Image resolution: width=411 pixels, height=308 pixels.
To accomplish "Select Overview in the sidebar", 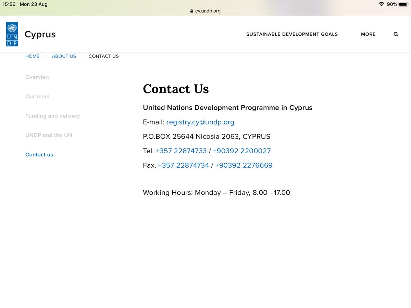I will click(x=37, y=77).
